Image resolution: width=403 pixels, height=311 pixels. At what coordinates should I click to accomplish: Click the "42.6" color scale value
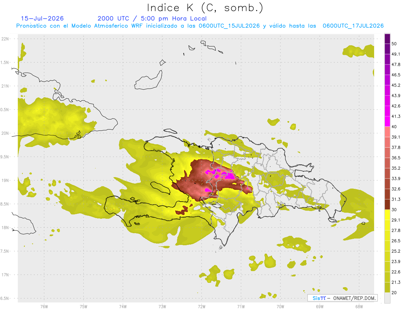click(396, 106)
